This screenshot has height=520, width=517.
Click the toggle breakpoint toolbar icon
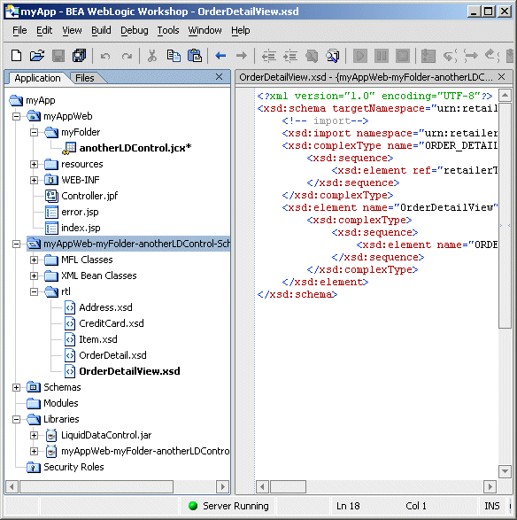pyautogui.click(x=428, y=56)
